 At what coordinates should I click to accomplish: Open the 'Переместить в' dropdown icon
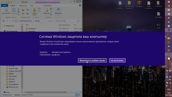pos(23,10)
